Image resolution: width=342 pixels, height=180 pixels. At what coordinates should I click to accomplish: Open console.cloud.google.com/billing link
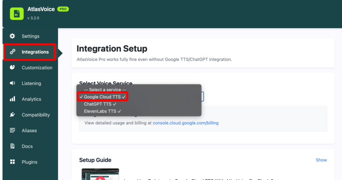pyautogui.click(x=186, y=123)
